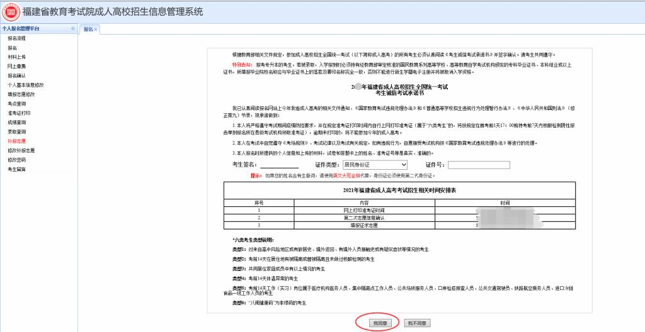Click the red institute logo in header

pyautogui.click(x=11, y=11)
